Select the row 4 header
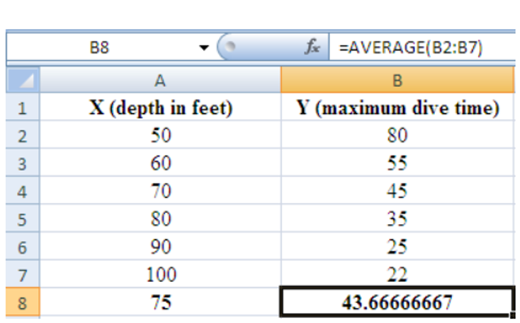The image size is (520, 323). tap(23, 192)
